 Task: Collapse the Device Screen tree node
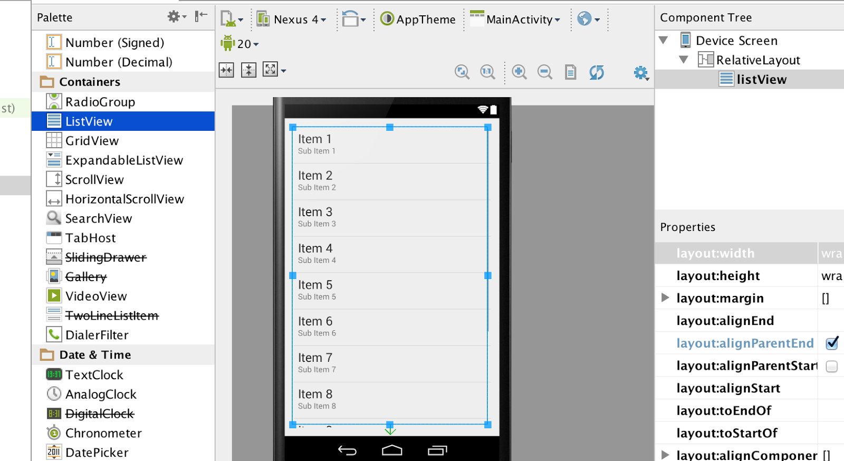tap(664, 40)
